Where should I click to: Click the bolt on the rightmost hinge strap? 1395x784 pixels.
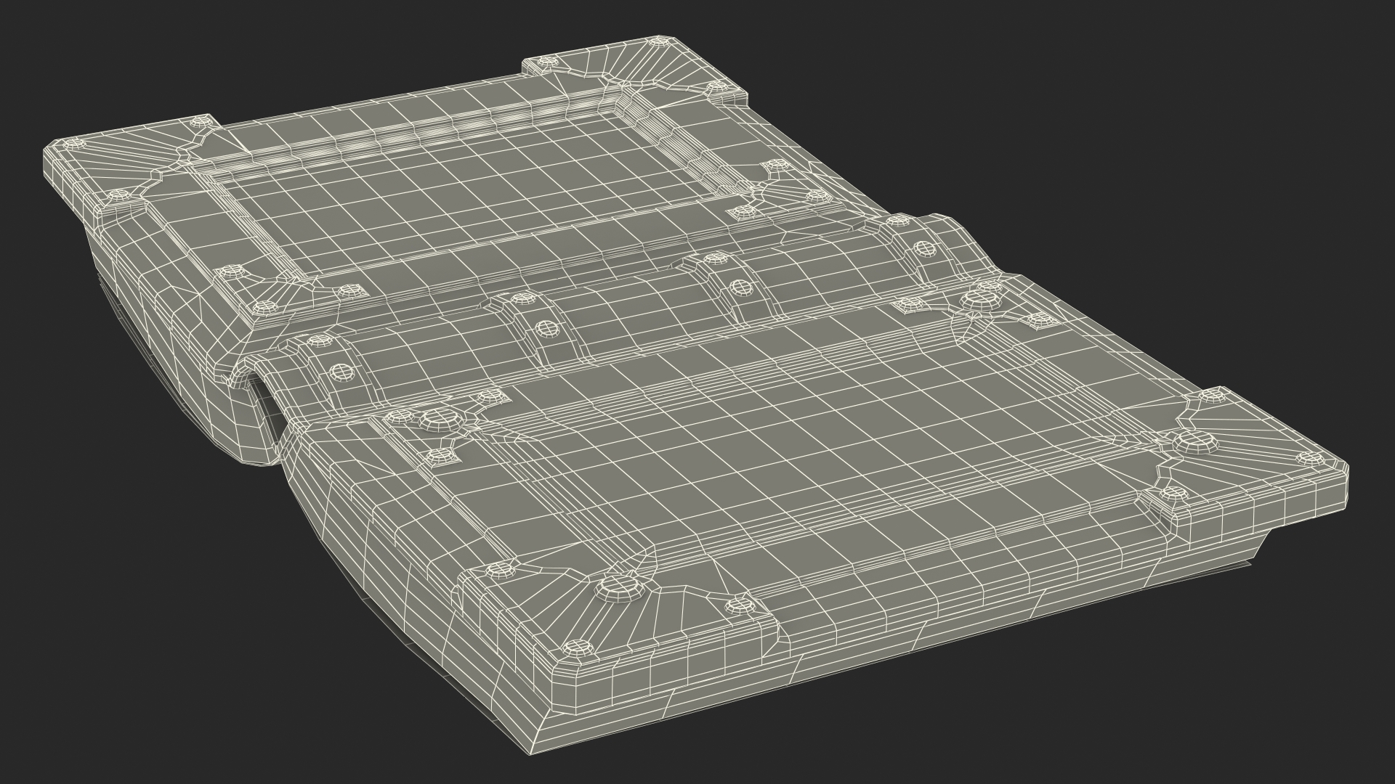tap(926, 250)
